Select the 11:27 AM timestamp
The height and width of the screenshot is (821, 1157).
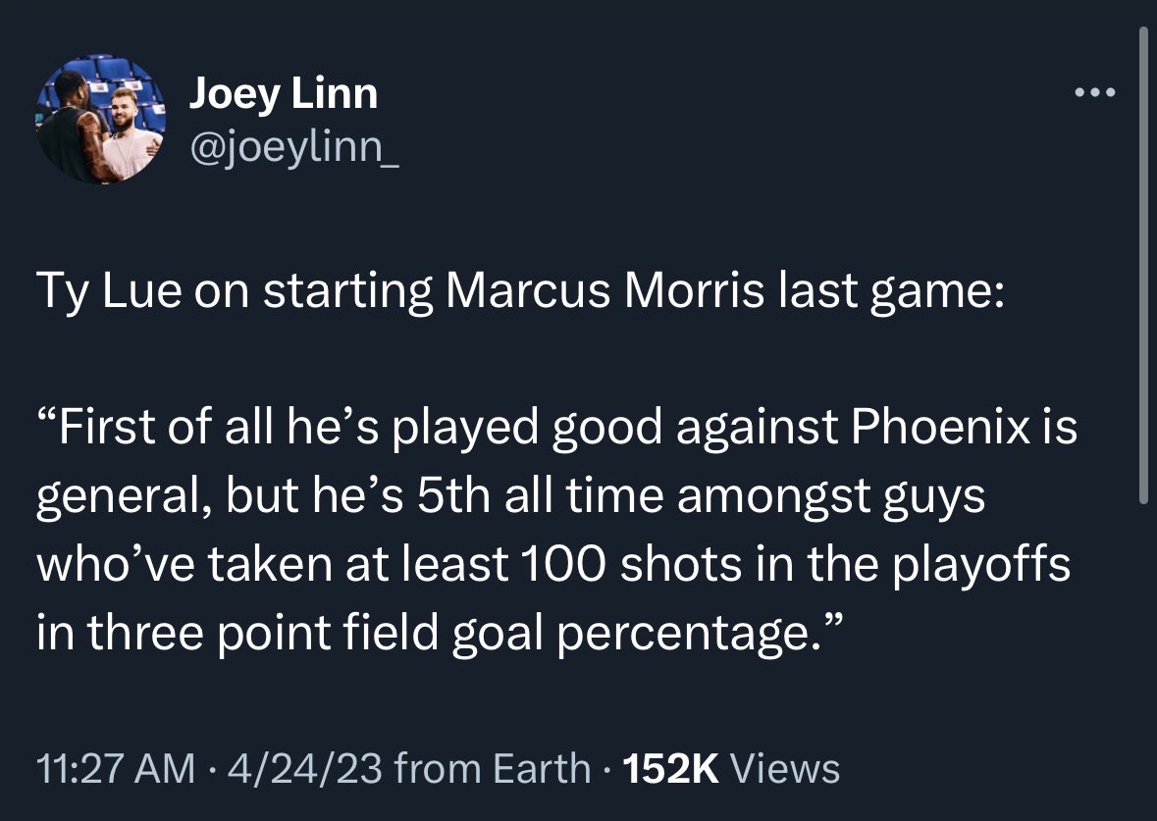click(116, 768)
